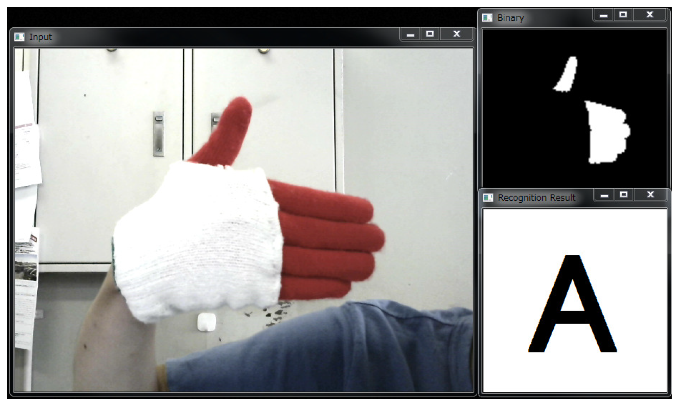Maximize the Recognition Result window

(x=624, y=195)
